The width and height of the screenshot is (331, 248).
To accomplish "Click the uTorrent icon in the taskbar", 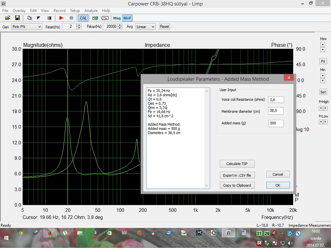I will (65, 233).
